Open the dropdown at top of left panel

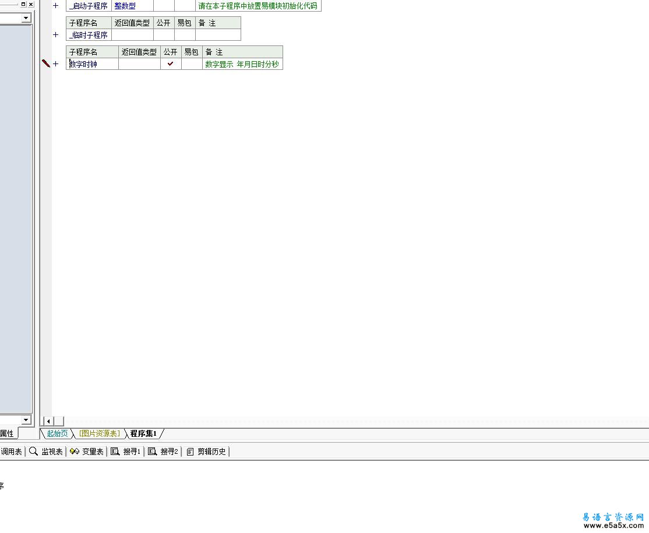[x=26, y=18]
